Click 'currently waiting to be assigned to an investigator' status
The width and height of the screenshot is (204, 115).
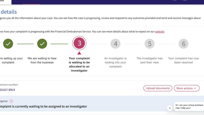[x=44, y=106]
